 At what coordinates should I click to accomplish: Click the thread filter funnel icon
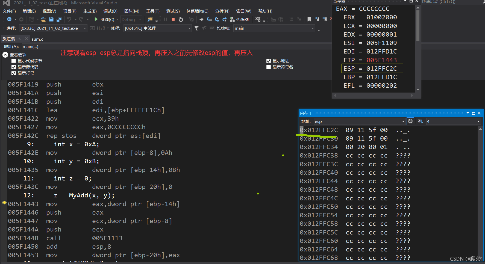point(196,28)
